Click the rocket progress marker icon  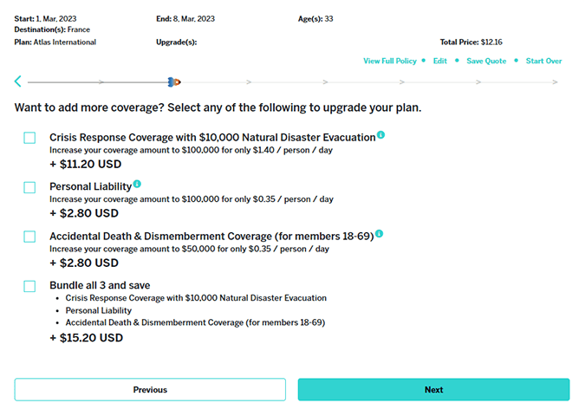tap(173, 82)
